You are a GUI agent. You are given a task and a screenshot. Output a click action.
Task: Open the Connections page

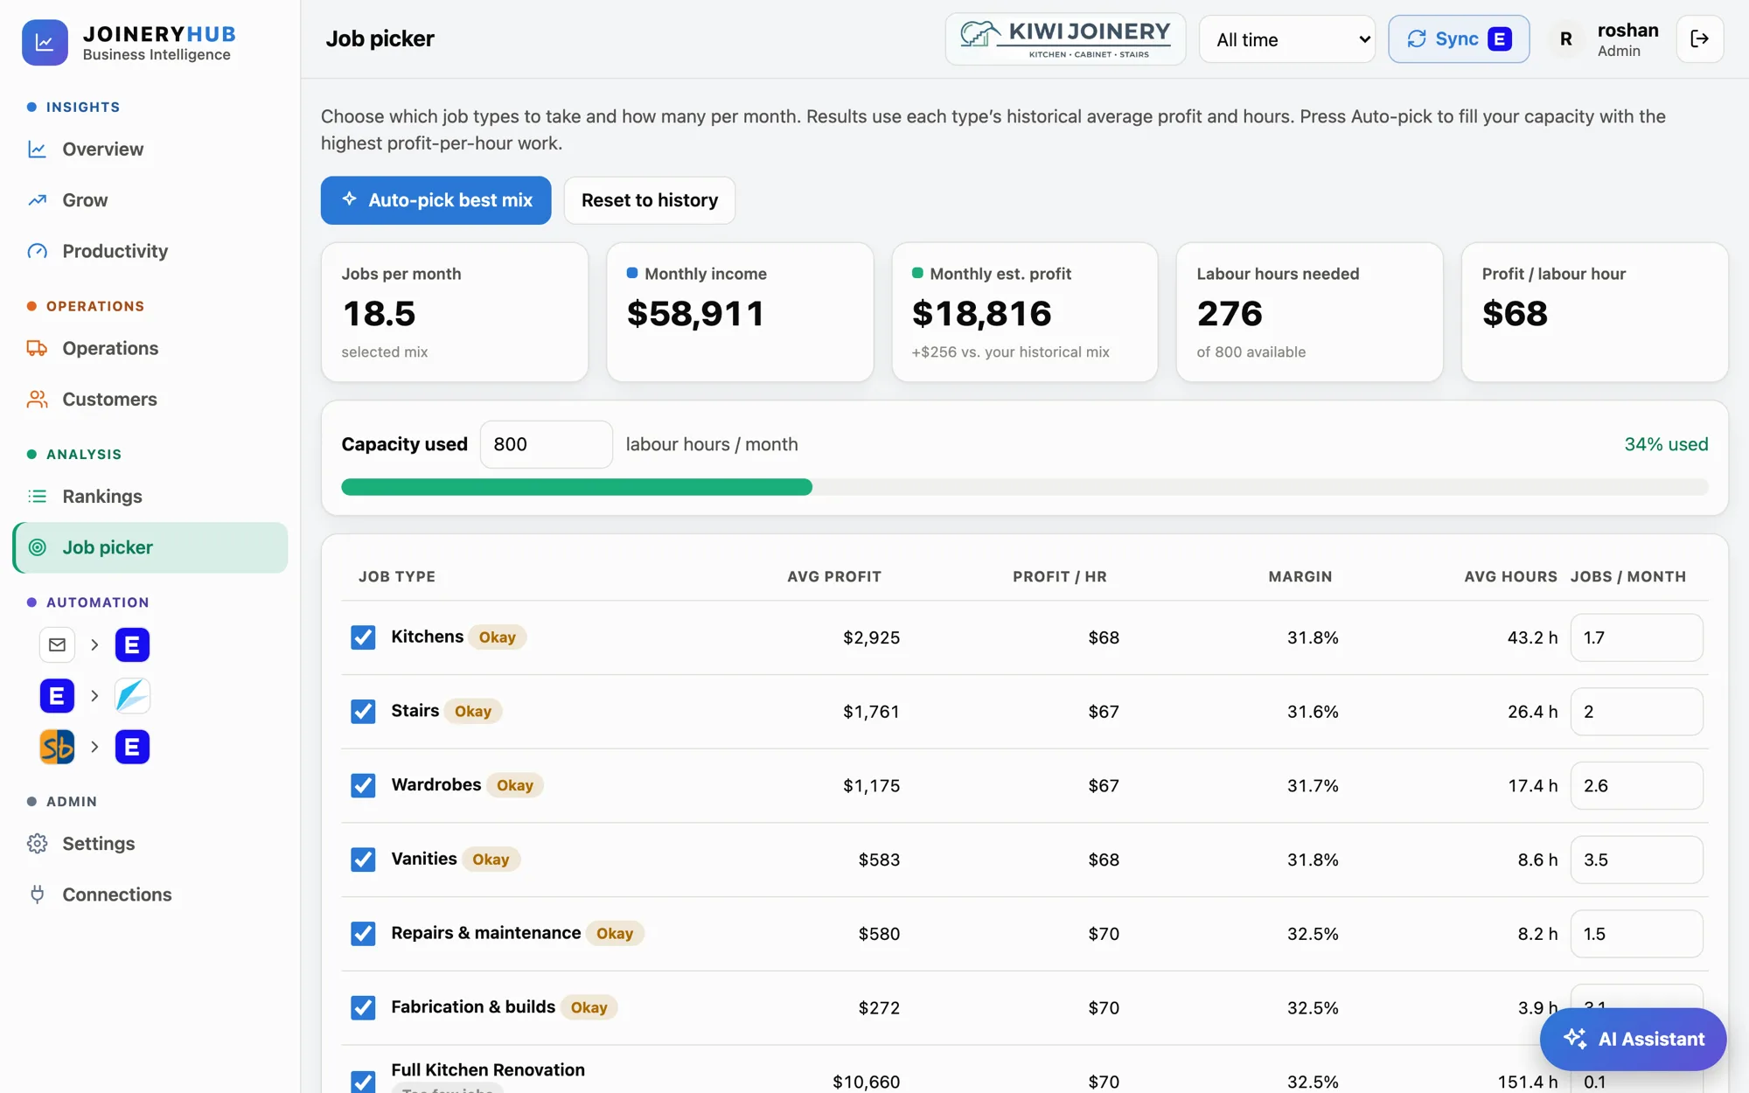pos(150,895)
